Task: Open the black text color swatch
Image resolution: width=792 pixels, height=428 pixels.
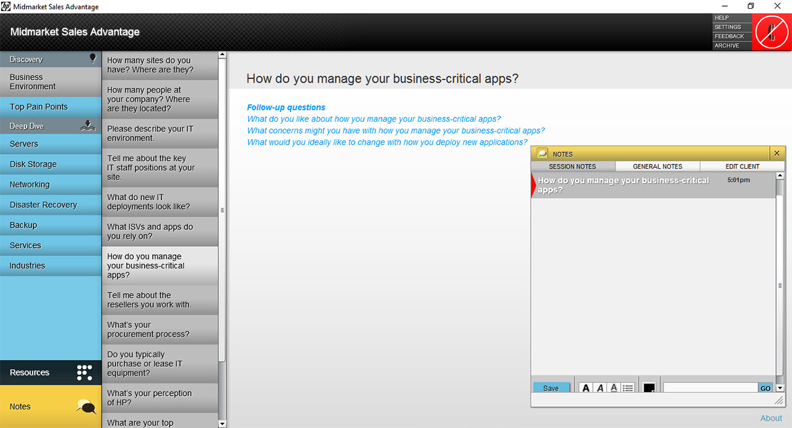Action: point(649,388)
